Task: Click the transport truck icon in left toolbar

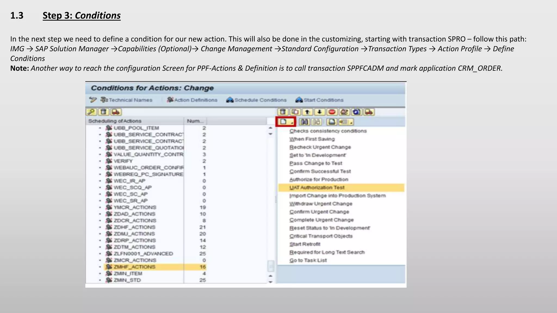Action: pyautogui.click(x=116, y=112)
